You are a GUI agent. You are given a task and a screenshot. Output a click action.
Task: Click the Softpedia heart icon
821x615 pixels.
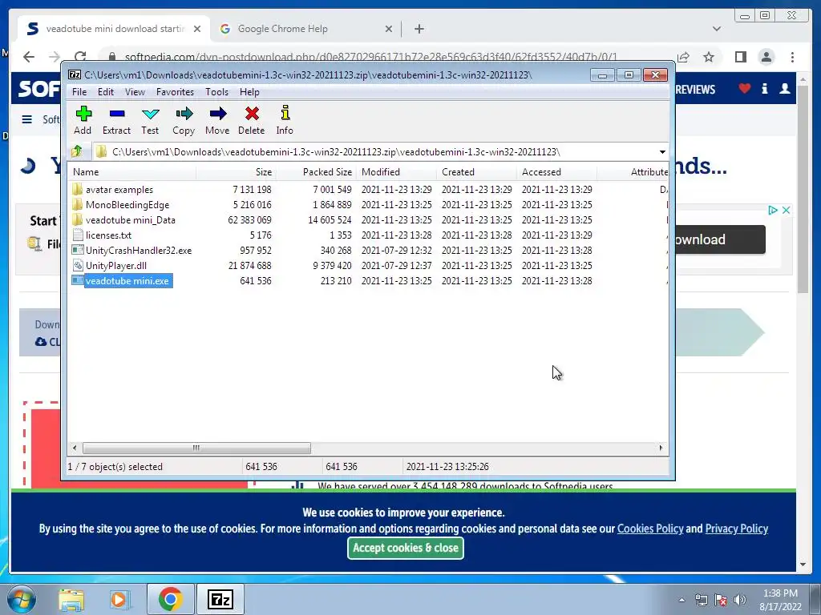click(744, 88)
